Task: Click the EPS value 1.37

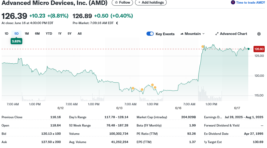Action: click(x=192, y=142)
